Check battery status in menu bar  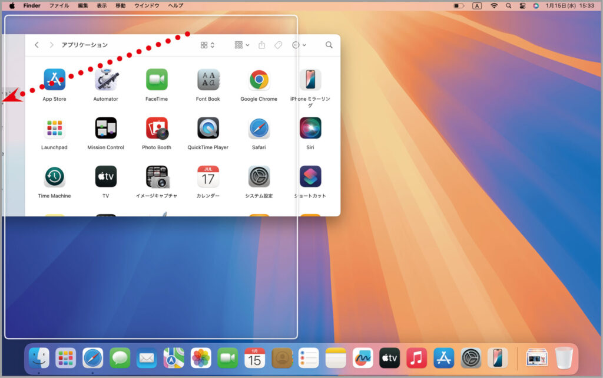(459, 6)
